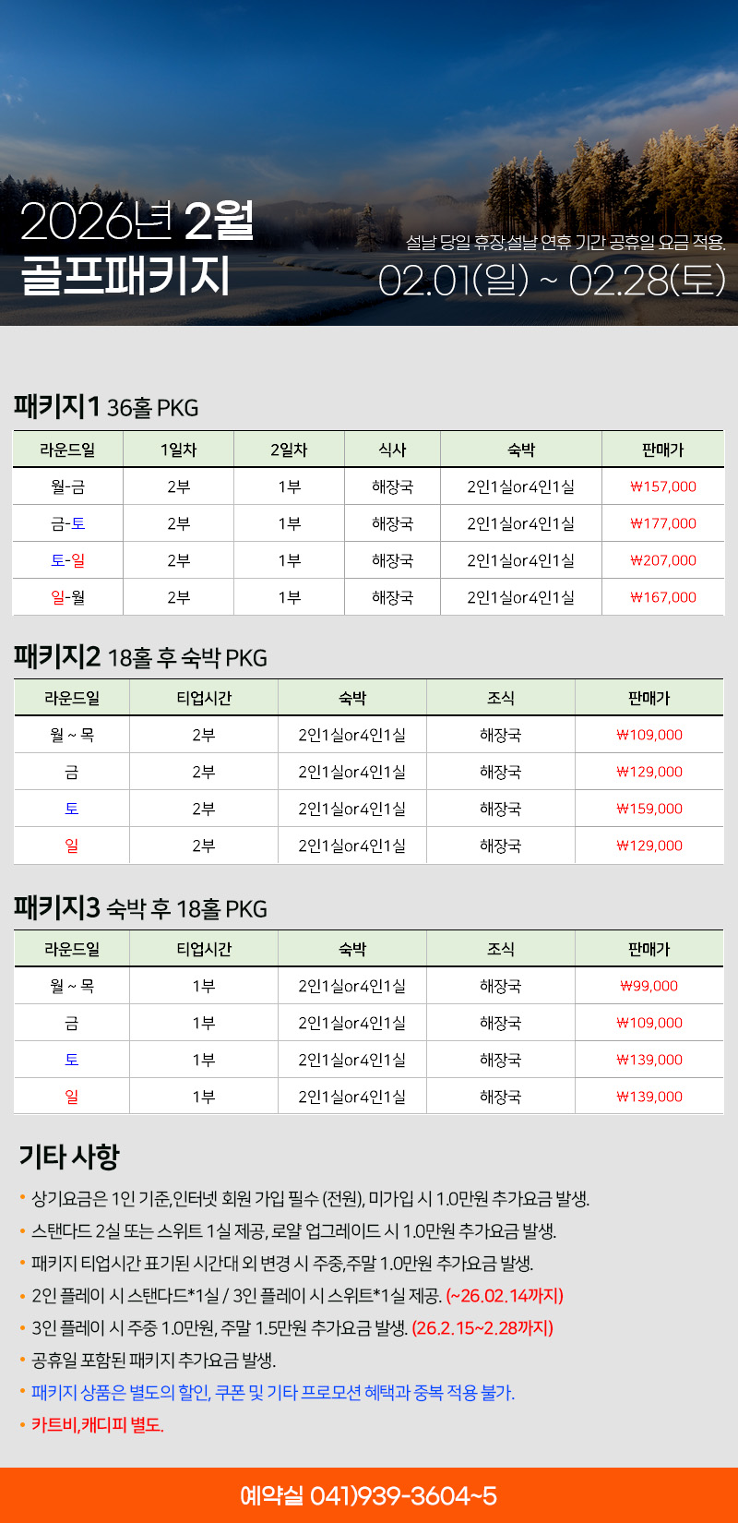
Task: Click the ₩99,000 price in Package 3
Action: coord(649,986)
